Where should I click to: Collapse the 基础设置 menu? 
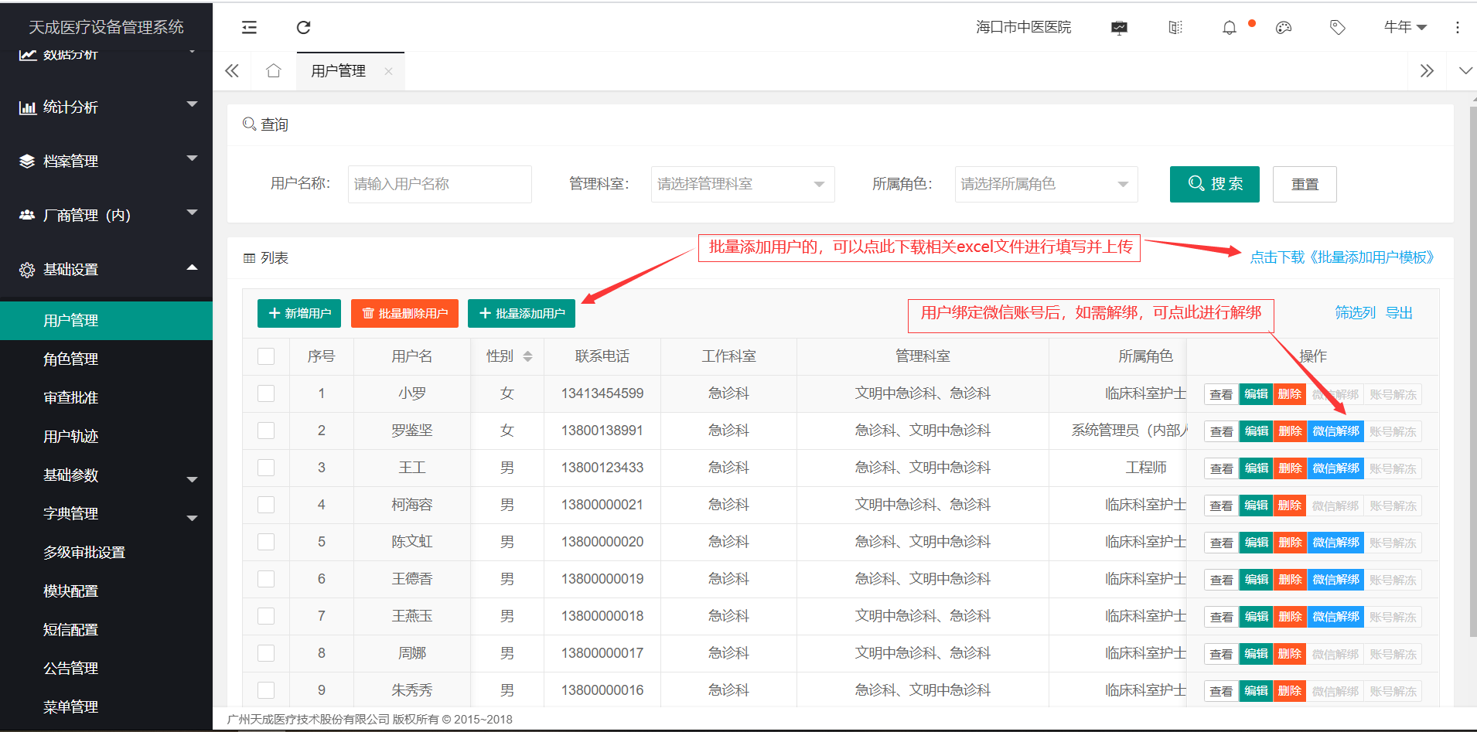tap(193, 267)
